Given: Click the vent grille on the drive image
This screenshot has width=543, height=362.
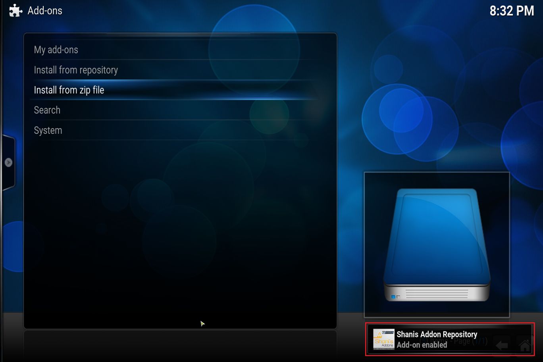Looking at the screenshot, I should tap(437, 294).
